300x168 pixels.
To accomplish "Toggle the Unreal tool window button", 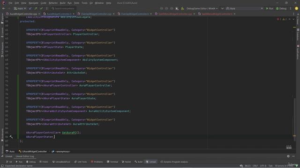I will tap(151, 162).
